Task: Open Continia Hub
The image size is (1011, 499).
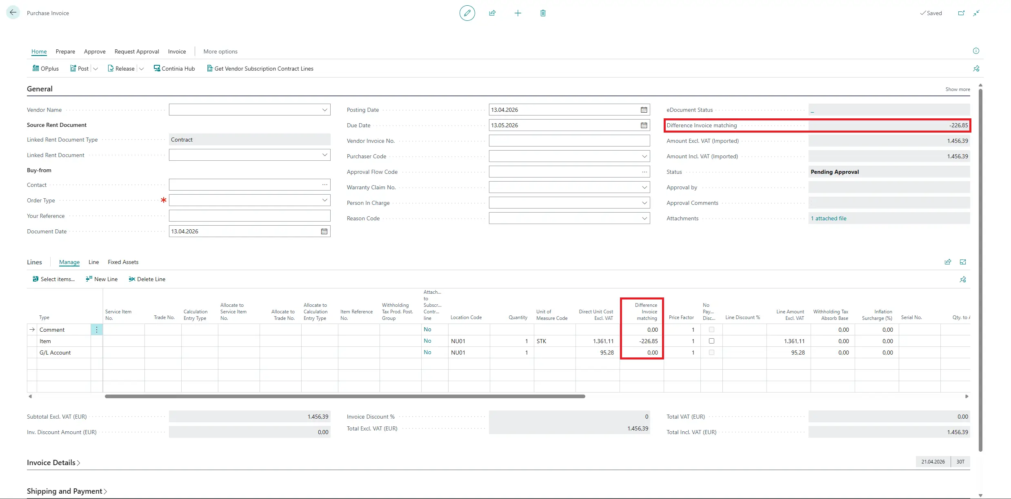Action: click(x=174, y=69)
